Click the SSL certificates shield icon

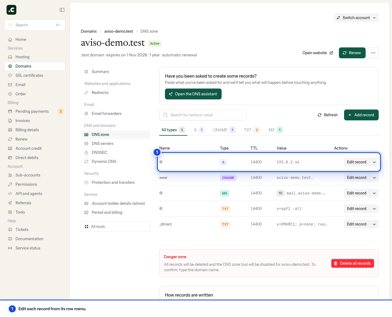[10, 75]
